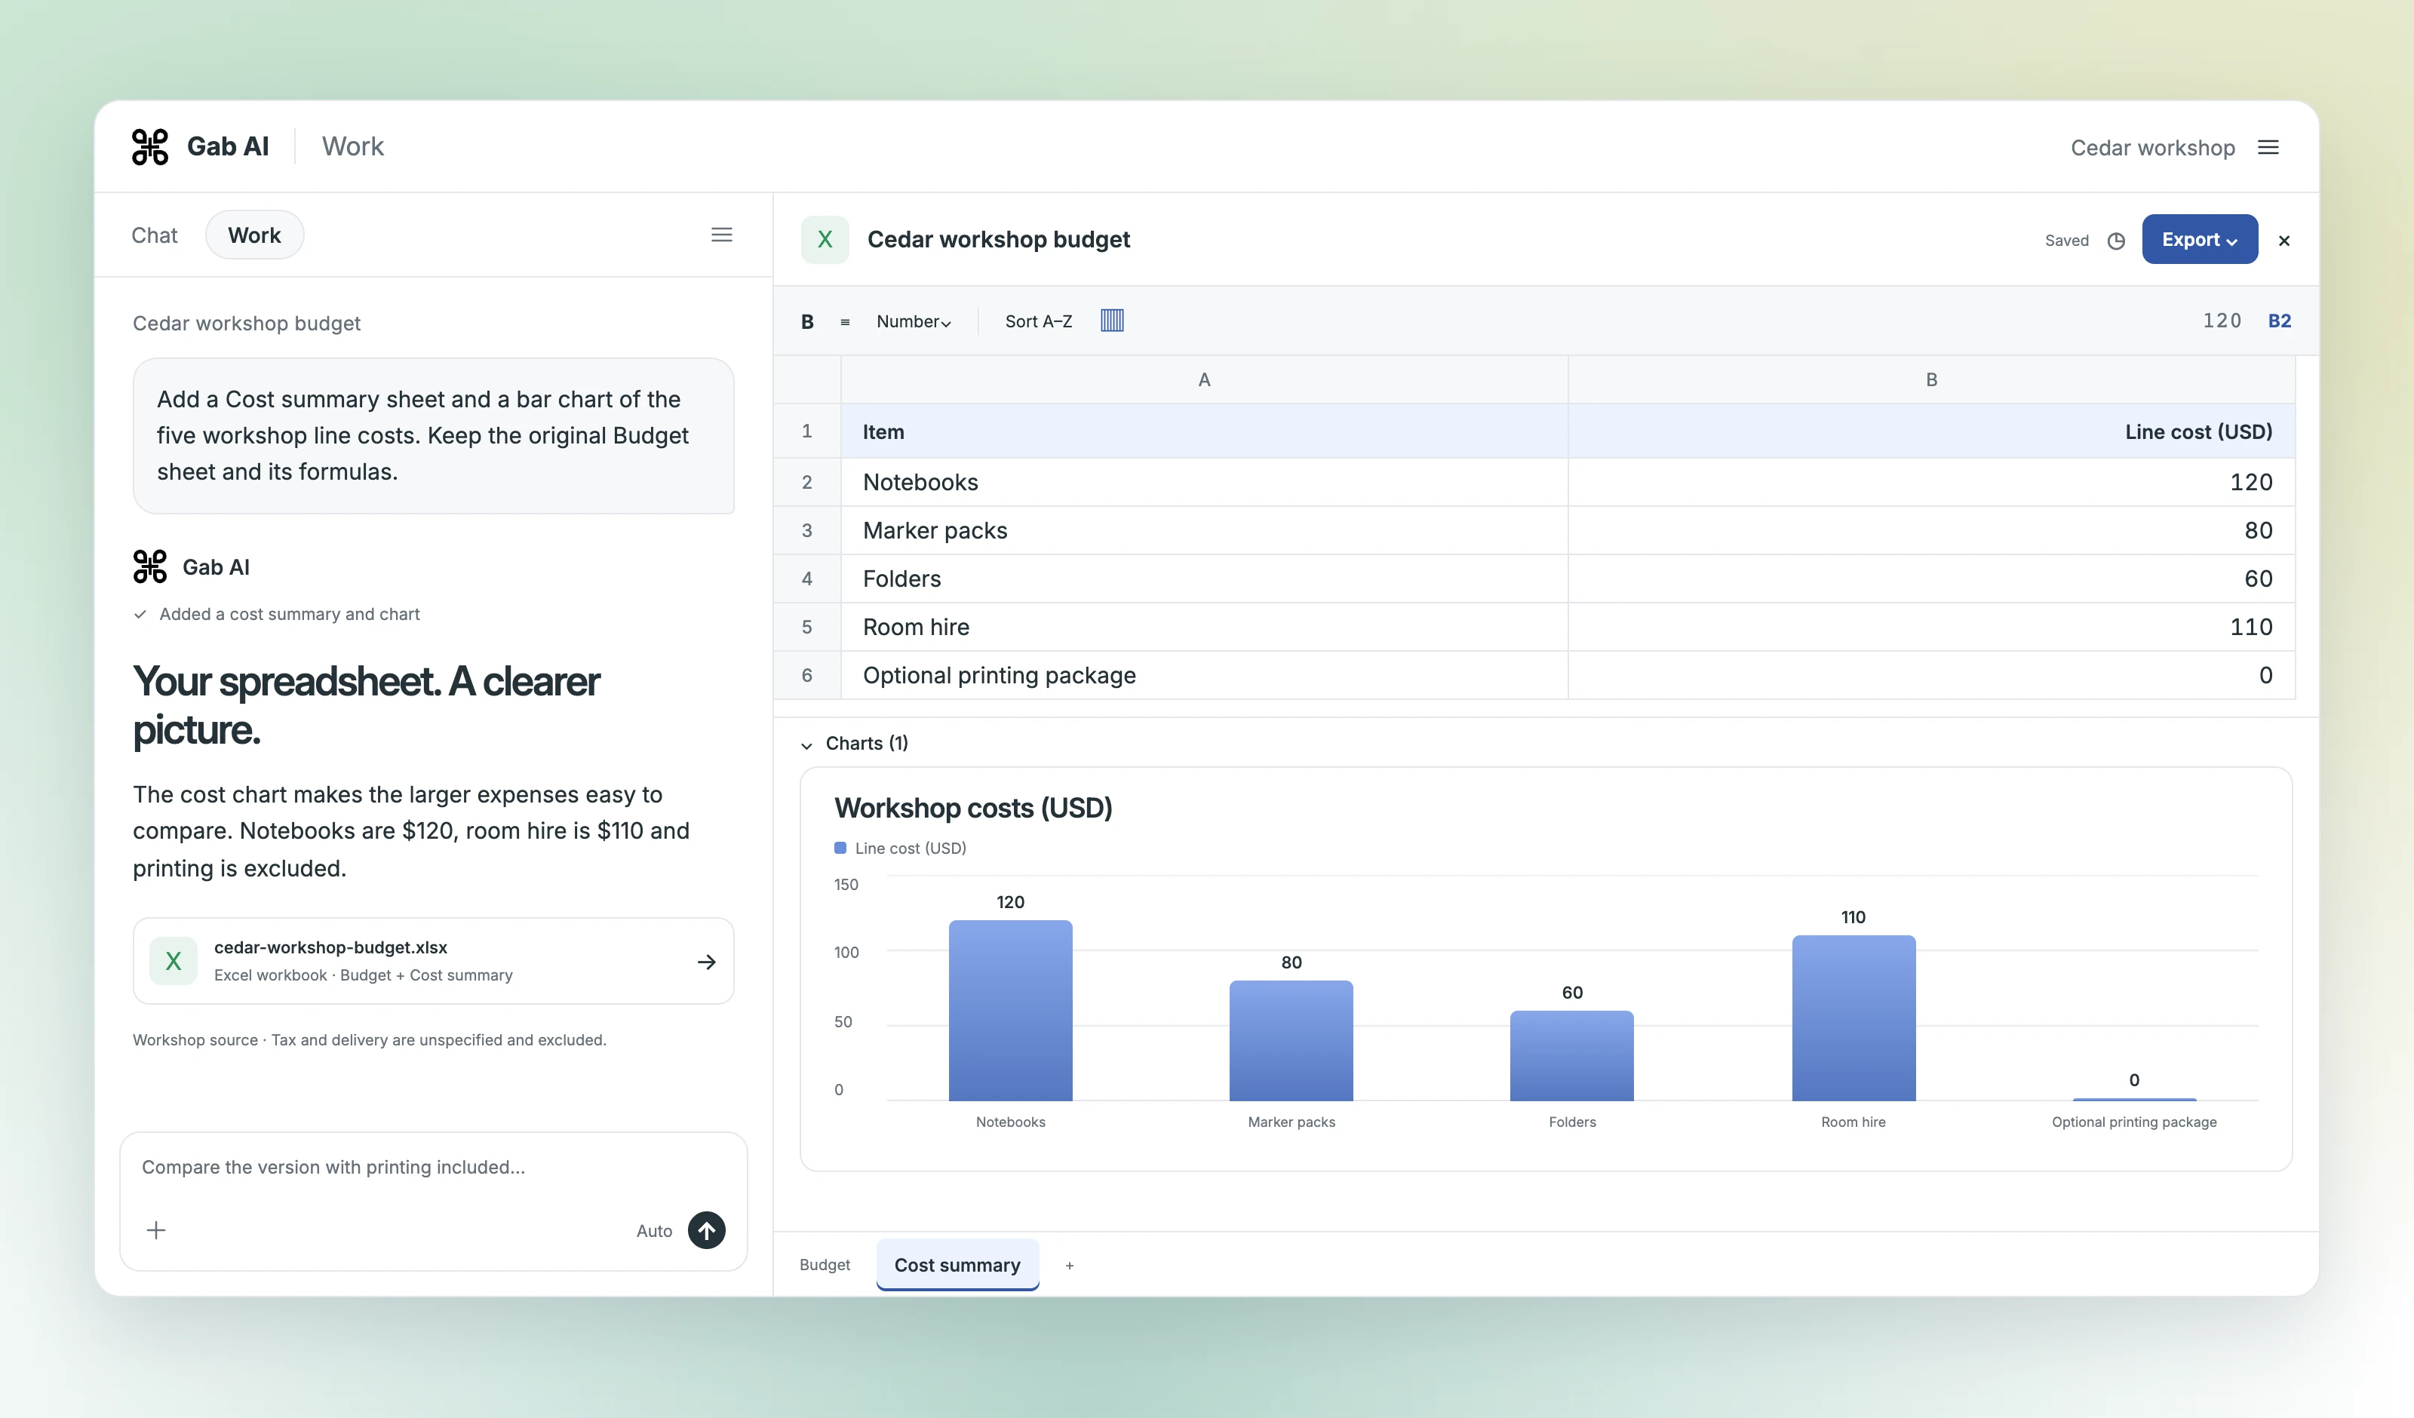Open version history clock icon
The height and width of the screenshot is (1418, 2414).
coord(2116,241)
